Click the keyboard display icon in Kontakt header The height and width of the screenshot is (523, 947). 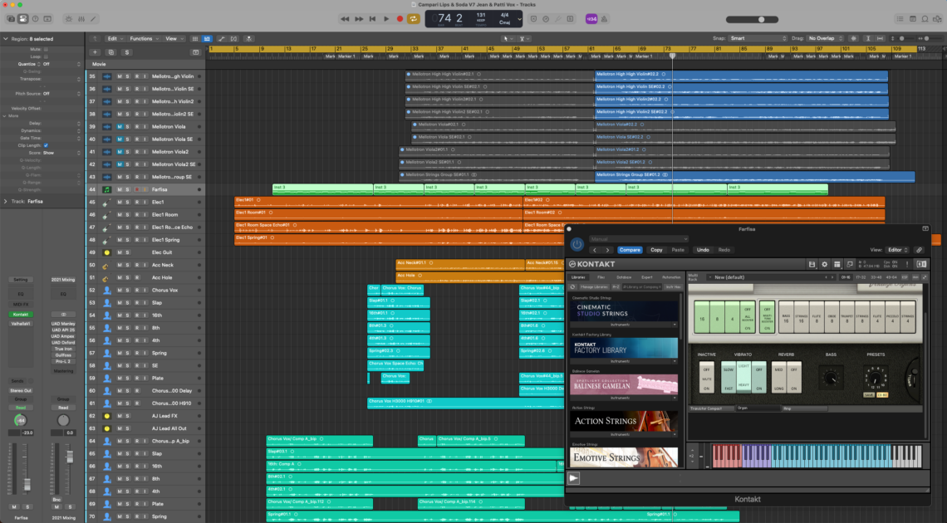921,264
